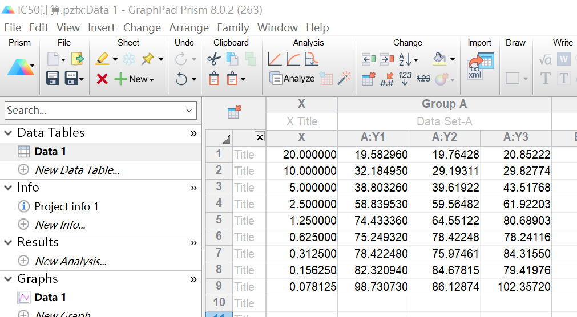Open the Change menu
This screenshot has width=577, height=317.
pyautogui.click(x=142, y=27)
